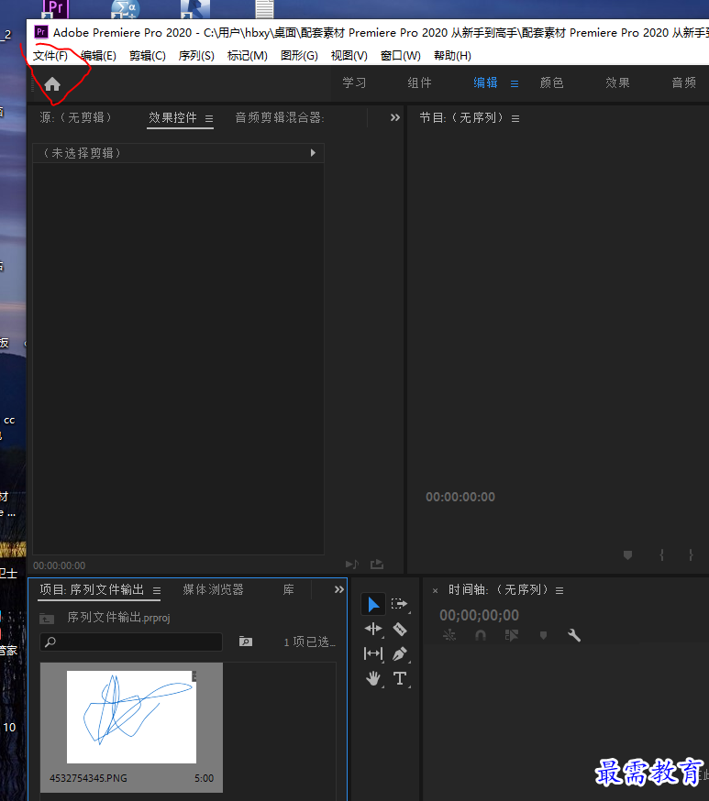Open the Edit menu
This screenshot has width=709, height=801.
coord(98,56)
